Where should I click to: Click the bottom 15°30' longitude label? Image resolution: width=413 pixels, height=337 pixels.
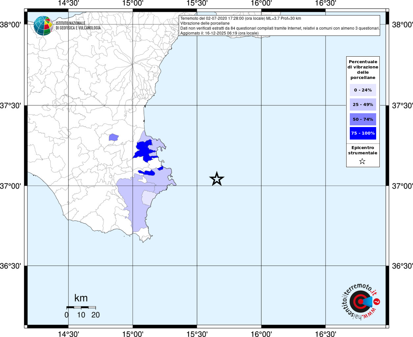pyautogui.click(x=197, y=334)
